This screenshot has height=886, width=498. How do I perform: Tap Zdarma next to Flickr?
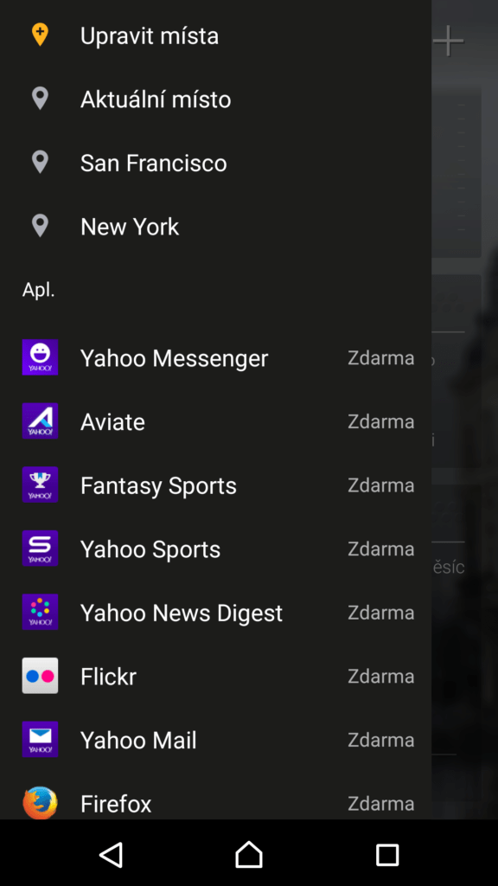(381, 677)
